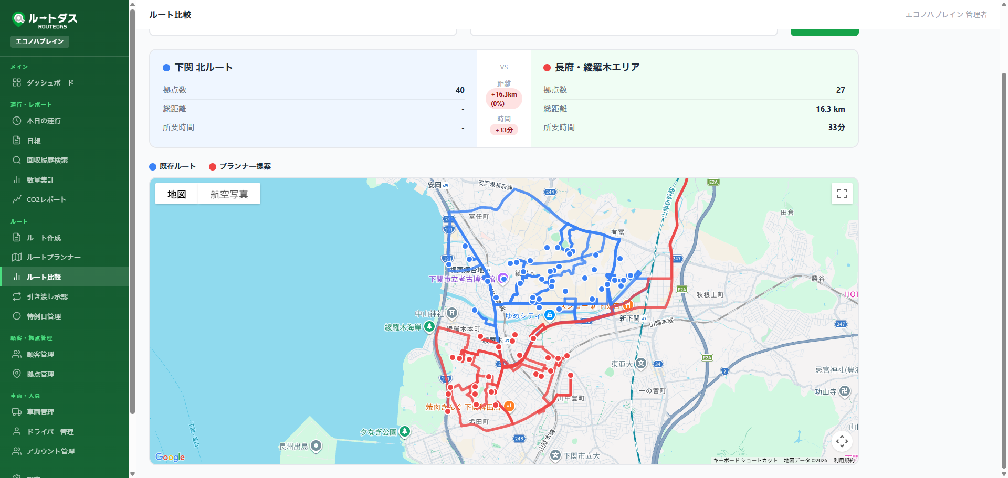The width and height of the screenshot is (1008, 478).
Task: Click sidebar scroll down arrow
Action: 132,474
